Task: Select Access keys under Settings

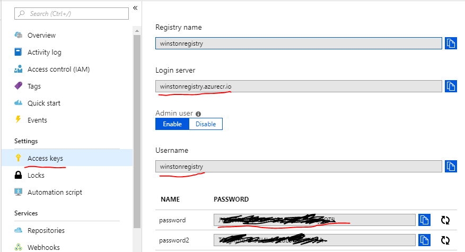Action: tap(67, 158)
